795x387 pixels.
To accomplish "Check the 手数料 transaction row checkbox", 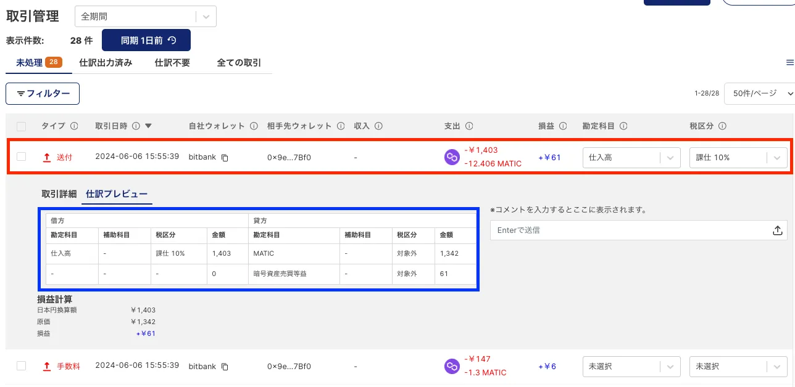I will tap(22, 366).
